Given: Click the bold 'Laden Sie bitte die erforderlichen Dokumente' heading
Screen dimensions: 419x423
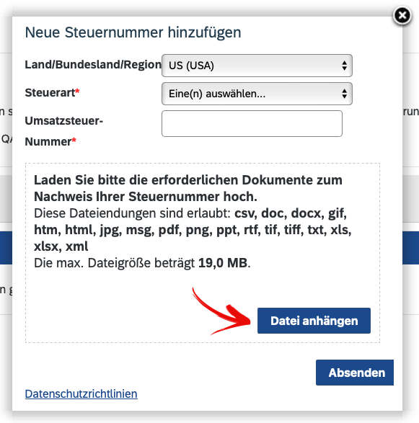Looking at the screenshot, I should click(x=188, y=188).
